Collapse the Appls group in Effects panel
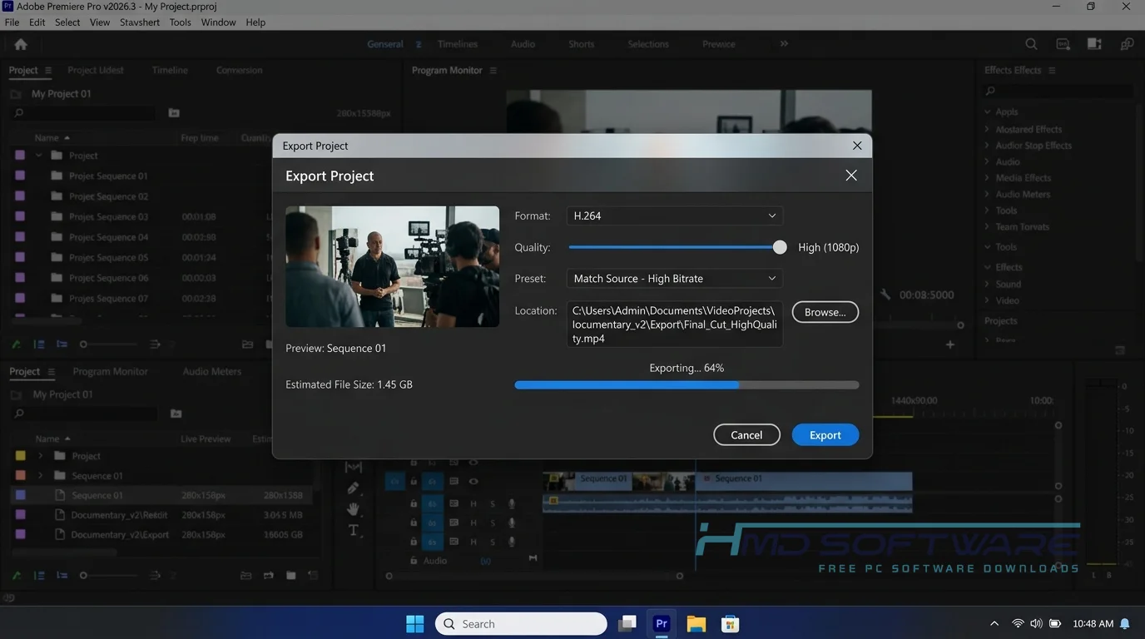This screenshot has height=639, width=1145. [x=987, y=111]
